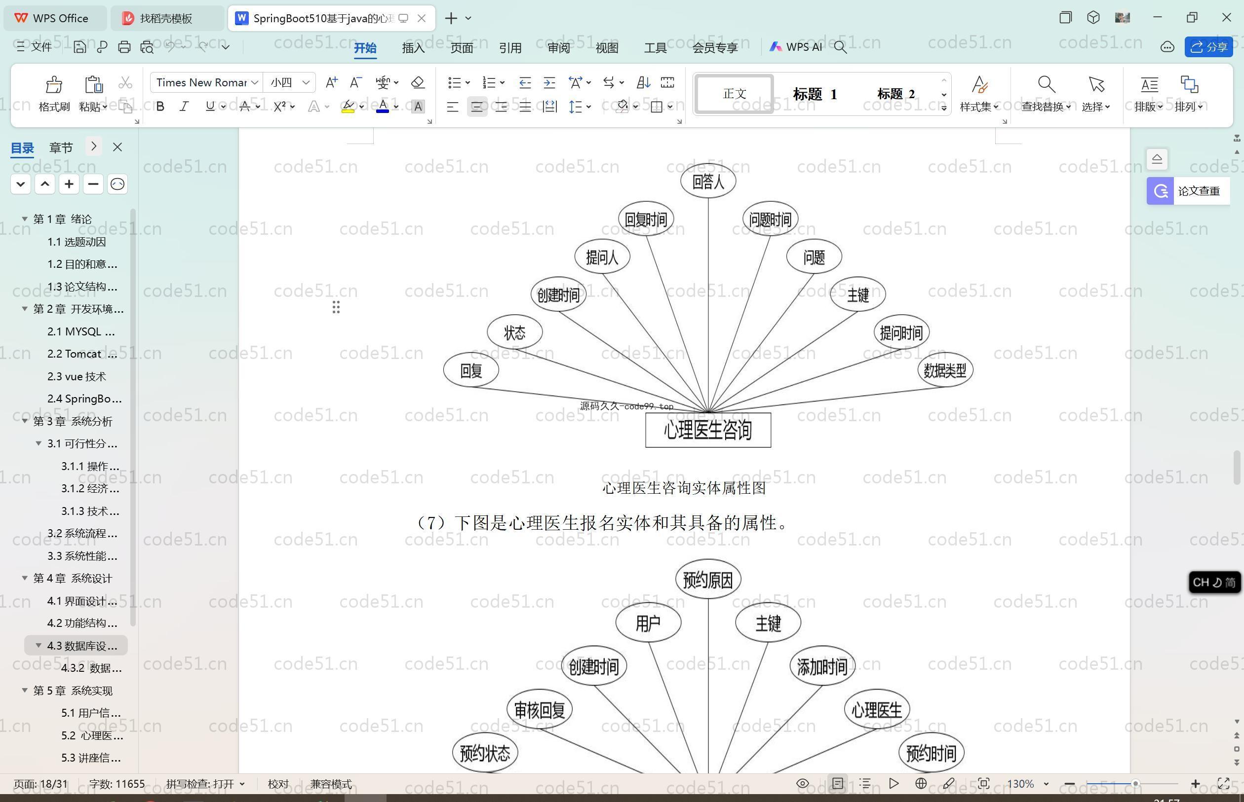Click the 论文查重 button

pyautogui.click(x=1188, y=191)
